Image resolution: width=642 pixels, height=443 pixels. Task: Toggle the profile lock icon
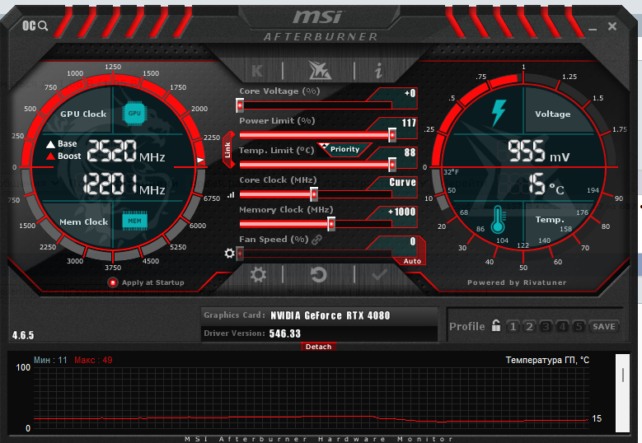pyautogui.click(x=496, y=325)
